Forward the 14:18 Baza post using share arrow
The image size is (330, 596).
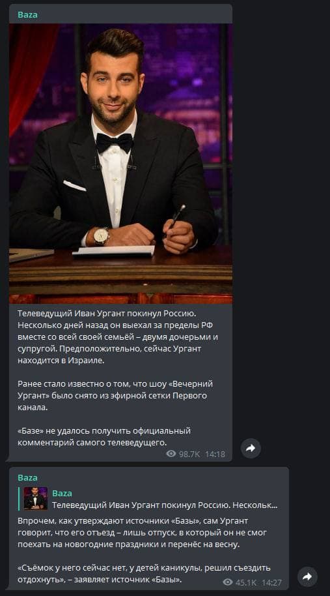coord(251,449)
